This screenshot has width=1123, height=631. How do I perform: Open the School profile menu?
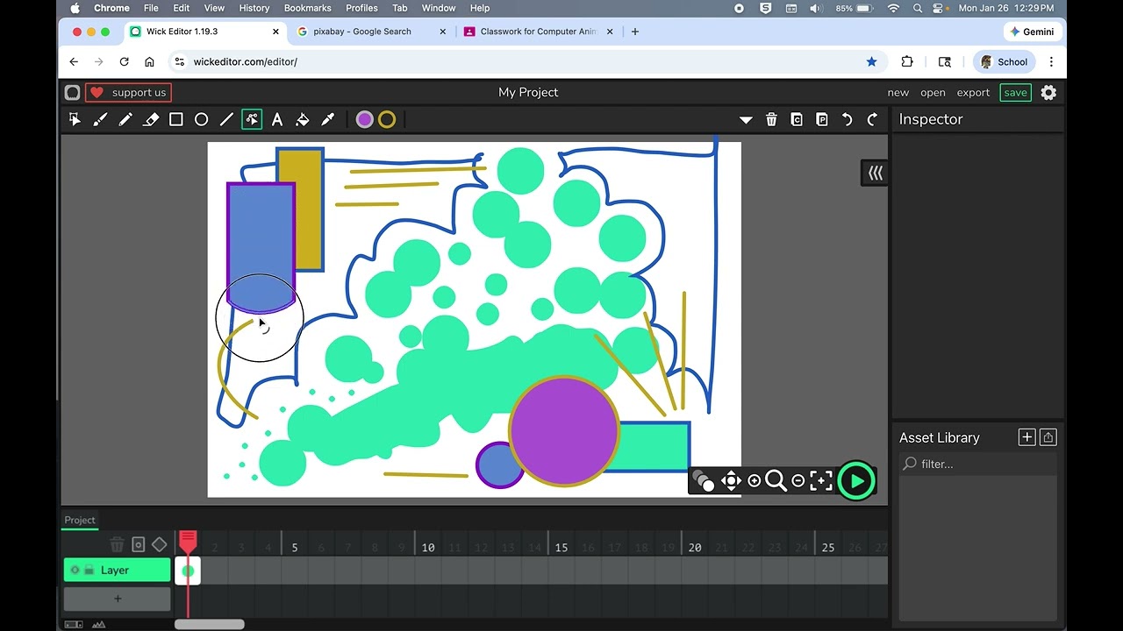point(1005,61)
